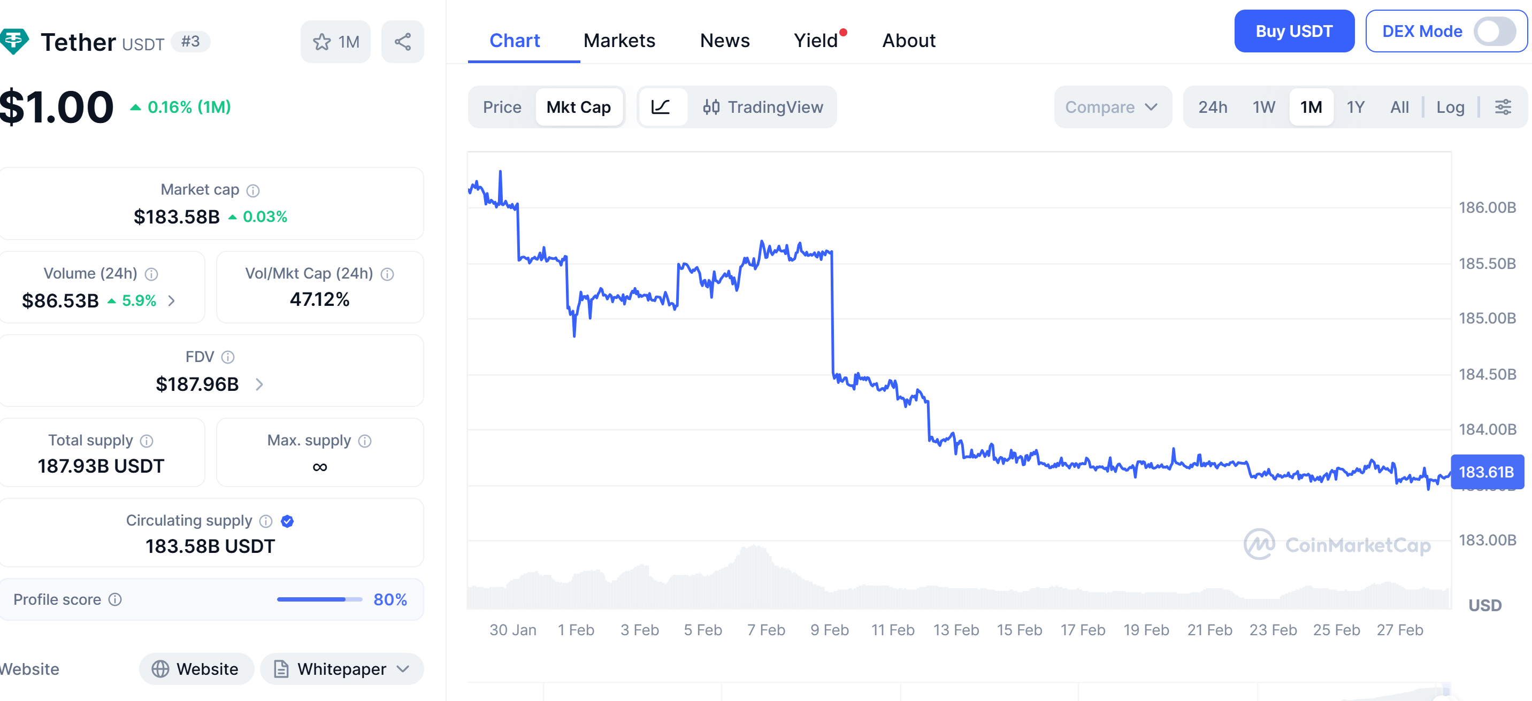Open the Compare dropdown
The width and height of the screenshot is (1532, 701).
click(x=1112, y=107)
